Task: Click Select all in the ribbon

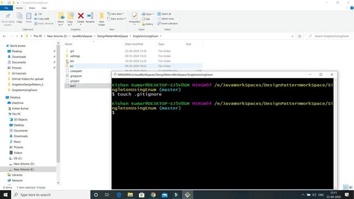Action: coord(164,14)
